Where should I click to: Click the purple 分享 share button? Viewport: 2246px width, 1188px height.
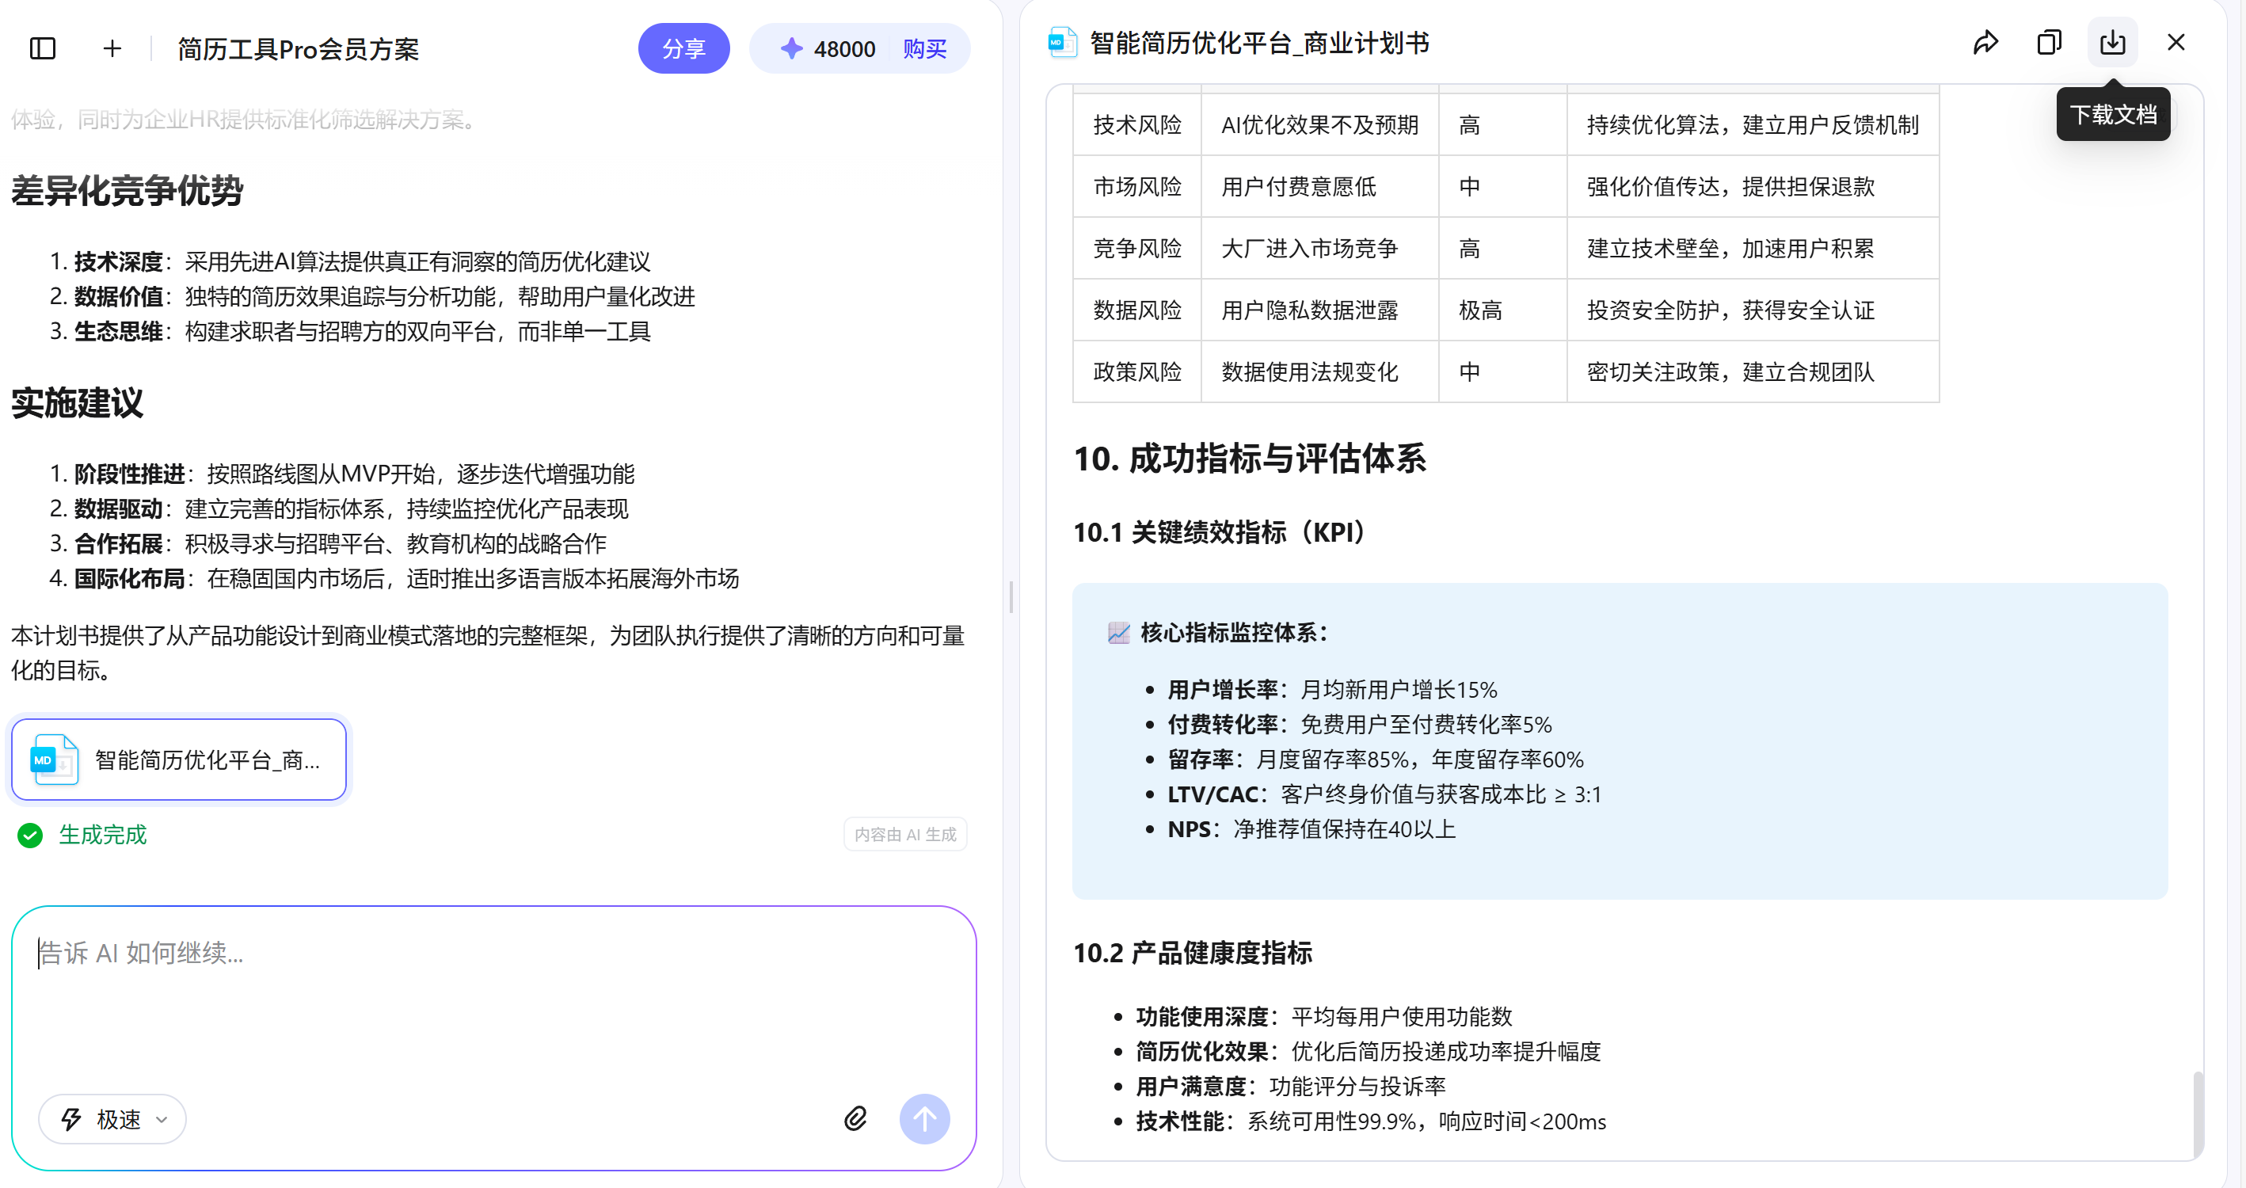coord(683,48)
